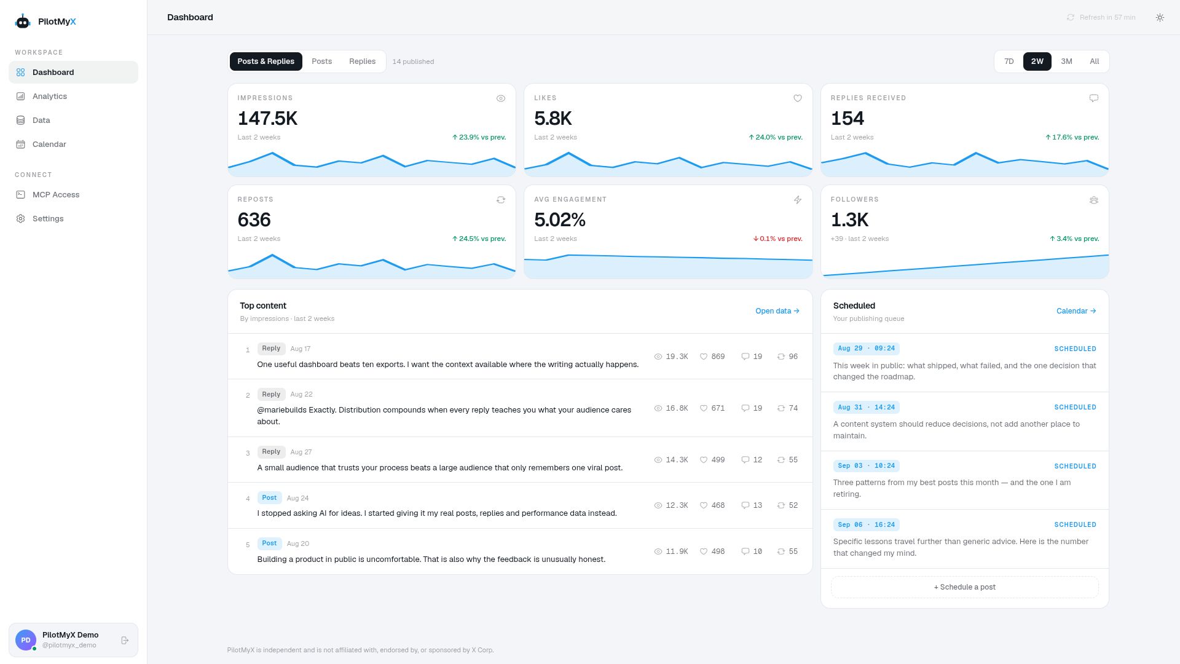
Task: Click the lightning bolt icon on Avg Engagement card
Action: (798, 200)
